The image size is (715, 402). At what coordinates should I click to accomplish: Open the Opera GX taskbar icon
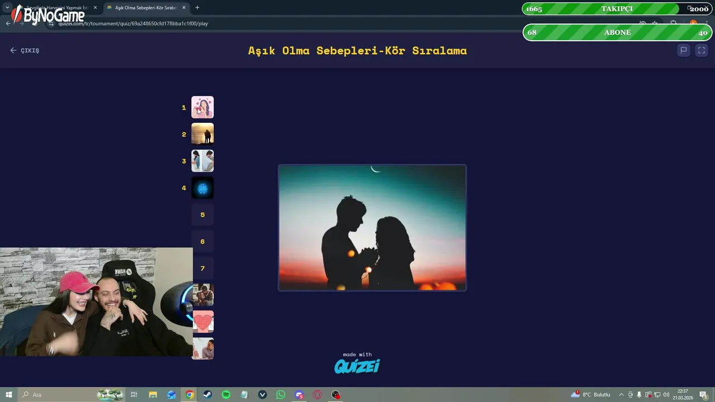pyautogui.click(x=317, y=395)
